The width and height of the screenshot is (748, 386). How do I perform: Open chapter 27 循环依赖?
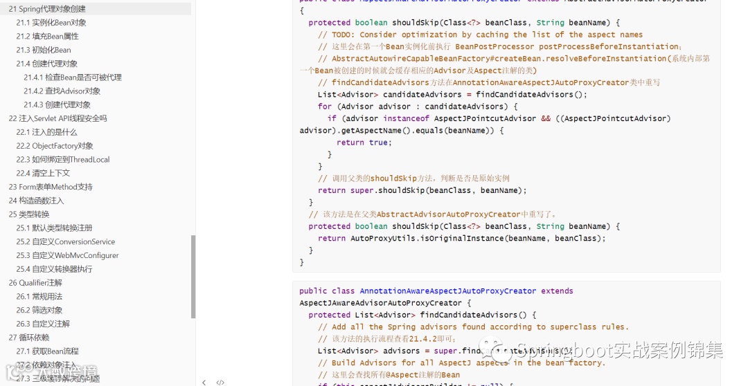(28, 338)
